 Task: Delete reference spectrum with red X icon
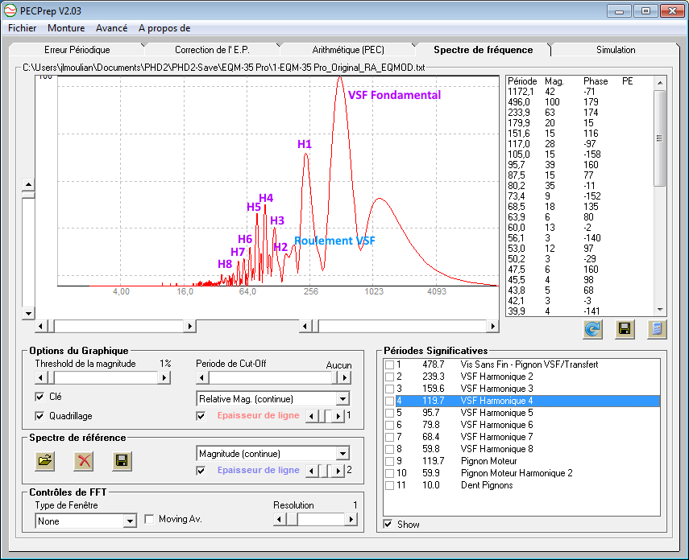pos(84,460)
